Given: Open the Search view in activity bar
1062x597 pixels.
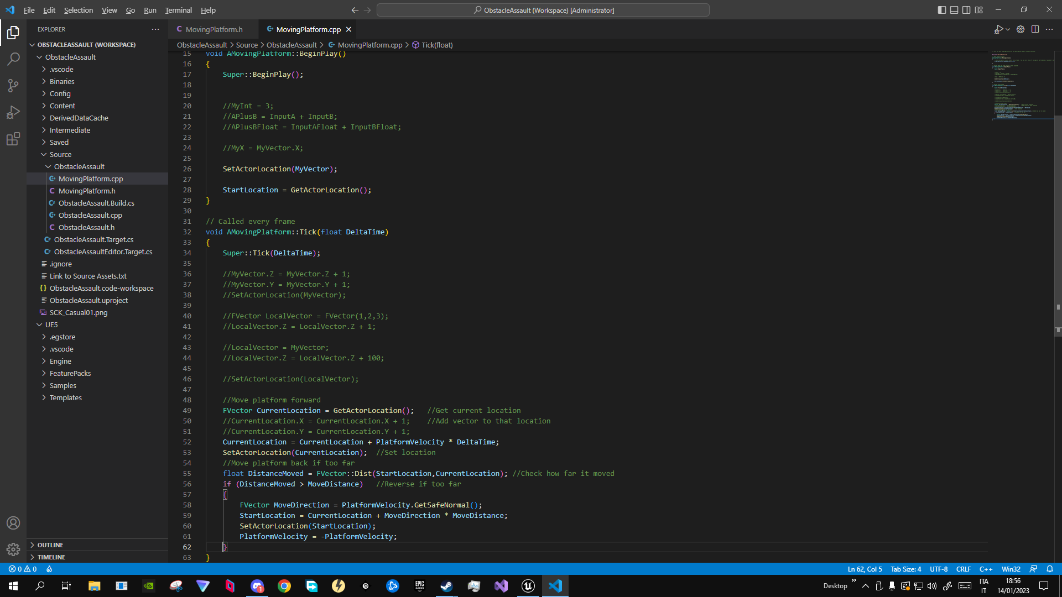Looking at the screenshot, I should pyautogui.click(x=13, y=59).
